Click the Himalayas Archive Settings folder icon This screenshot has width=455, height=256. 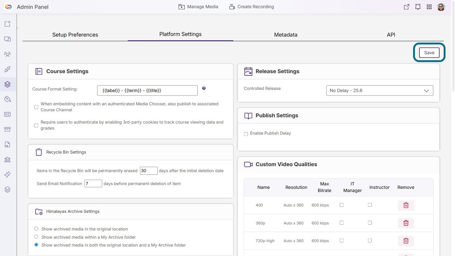tap(39, 212)
